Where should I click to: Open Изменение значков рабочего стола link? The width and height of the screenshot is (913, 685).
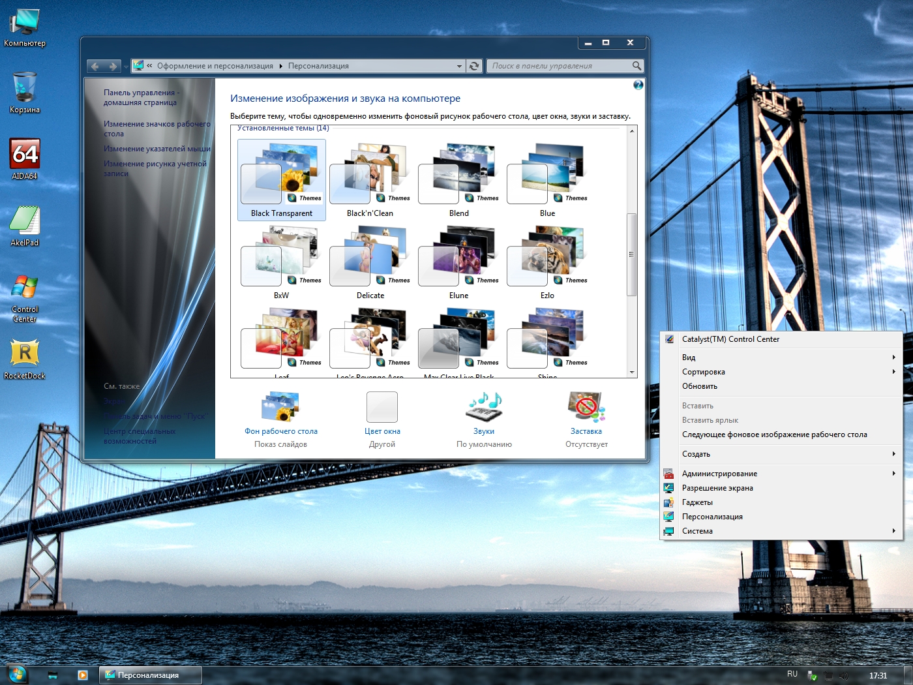coord(157,129)
